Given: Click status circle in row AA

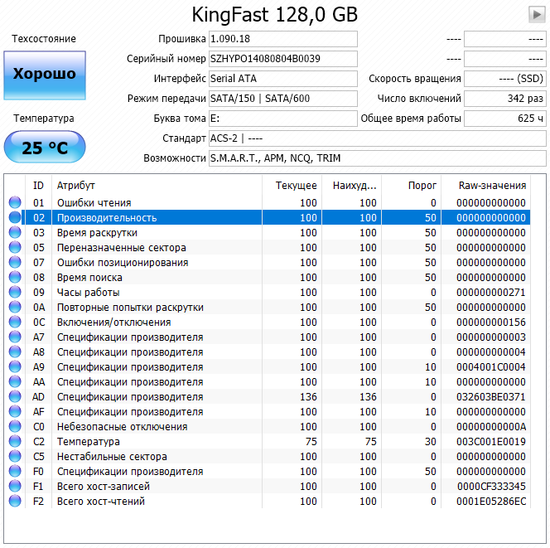Looking at the screenshot, I should (x=15, y=381).
